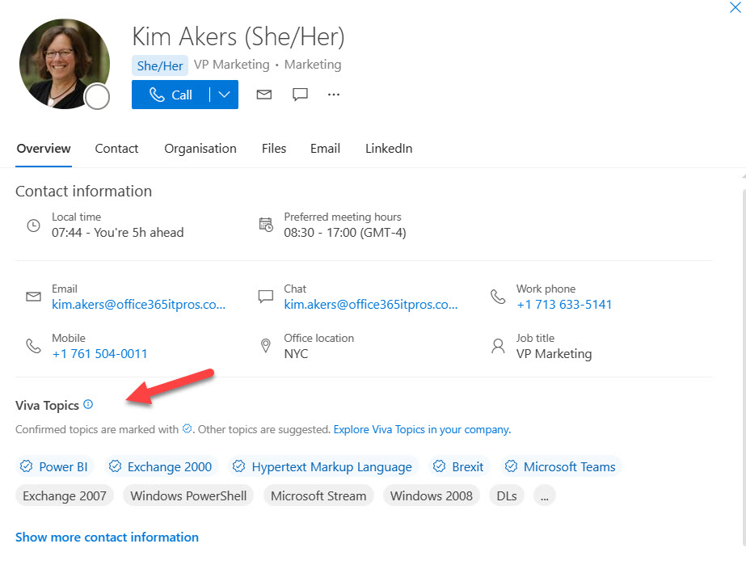The height and width of the screenshot is (586, 746).
Task: Select the Windows 2008 suggested topic
Action: pos(431,495)
